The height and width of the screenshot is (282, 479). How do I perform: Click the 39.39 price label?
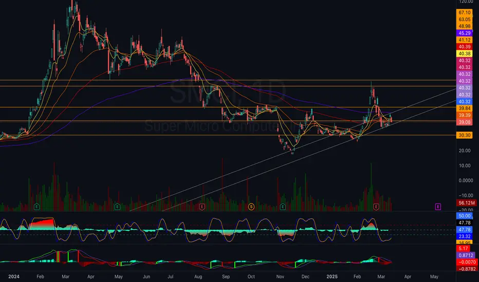[x=464, y=115]
